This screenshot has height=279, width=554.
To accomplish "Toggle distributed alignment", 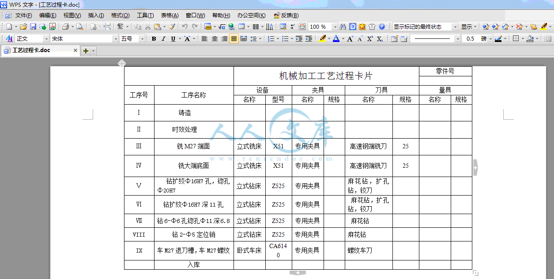I will pos(244,39).
